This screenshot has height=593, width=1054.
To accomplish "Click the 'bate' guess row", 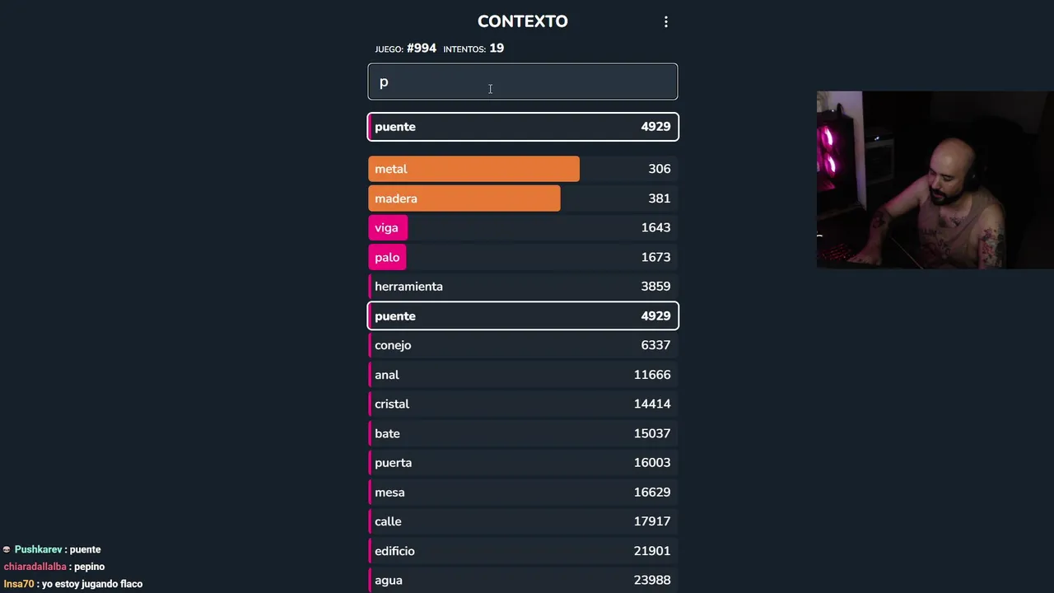I will coord(522,433).
